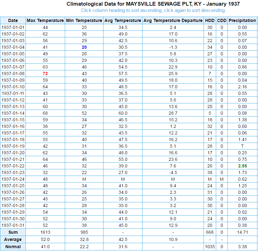Click the average min temperature 32.8
This screenshot has width=258, height=251.
[x=84, y=239]
